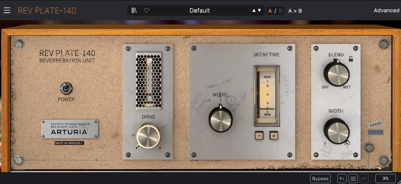Click the undo arrow icon

(x=342, y=179)
